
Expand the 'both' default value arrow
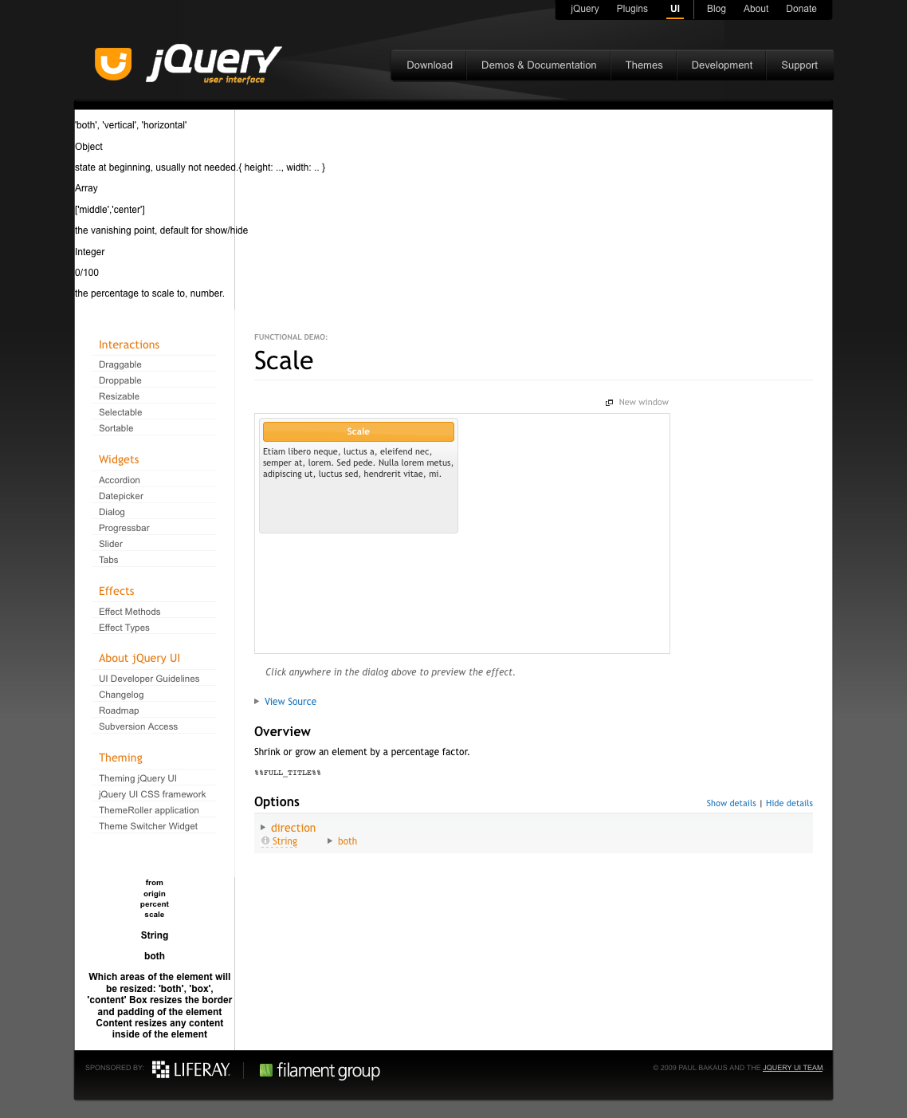point(330,841)
